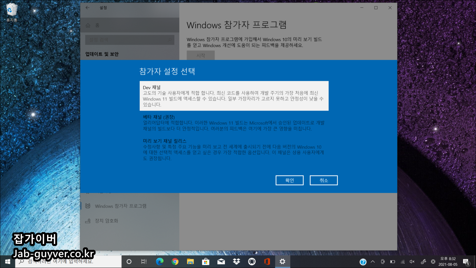The width and height of the screenshot is (476, 268).
Task: Open 장치 암호화 sidebar item
Action: pyautogui.click(x=130, y=221)
